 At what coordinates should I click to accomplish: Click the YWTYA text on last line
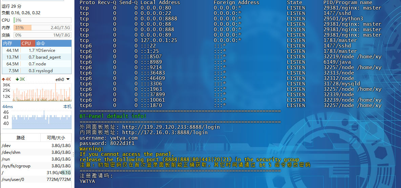pos(87,181)
